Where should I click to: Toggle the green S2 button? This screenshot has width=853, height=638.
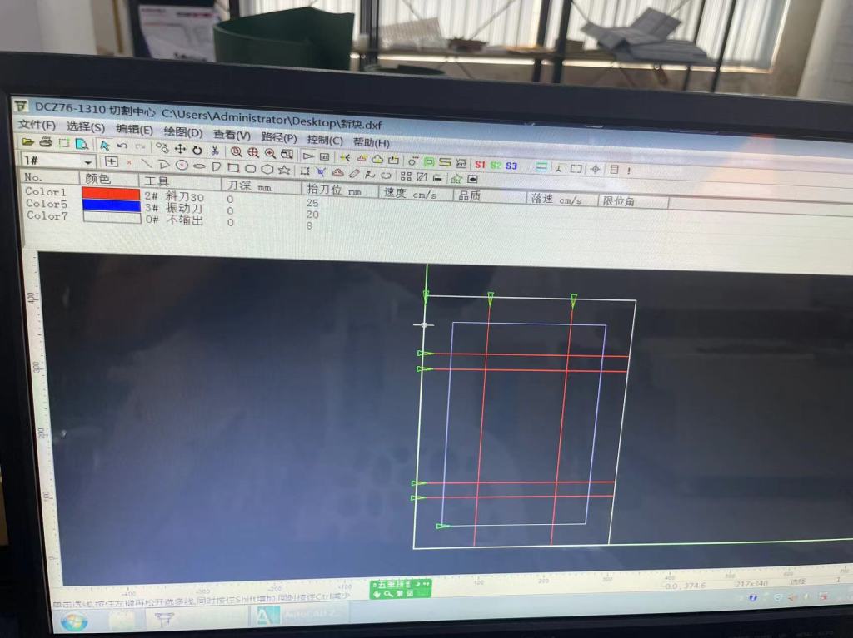[x=496, y=166]
